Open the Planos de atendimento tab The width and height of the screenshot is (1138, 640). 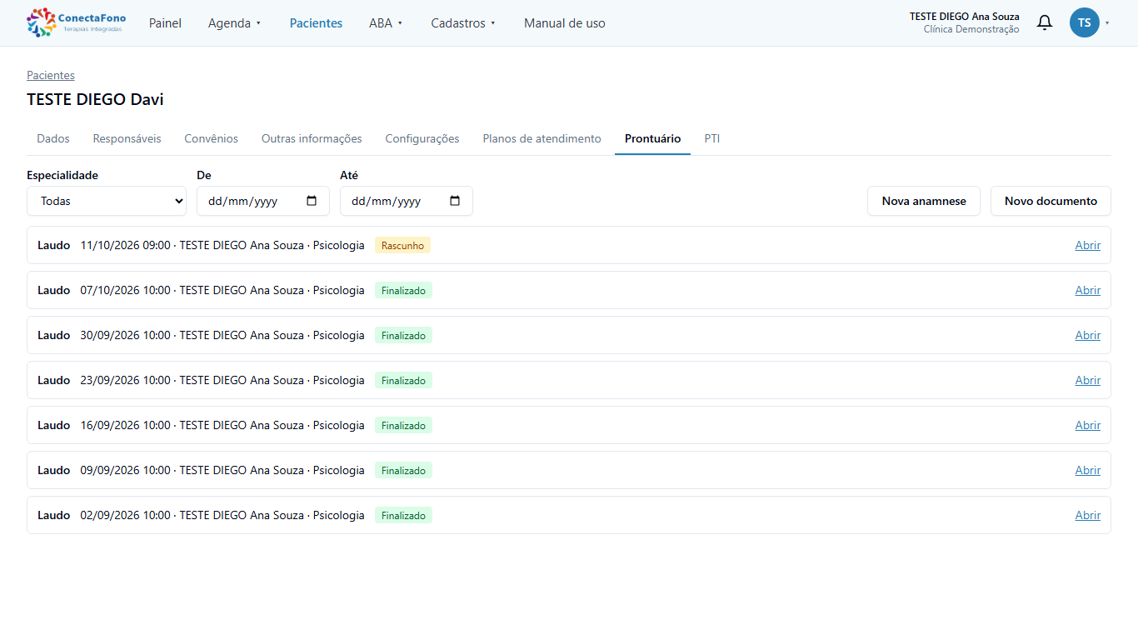(542, 138)
